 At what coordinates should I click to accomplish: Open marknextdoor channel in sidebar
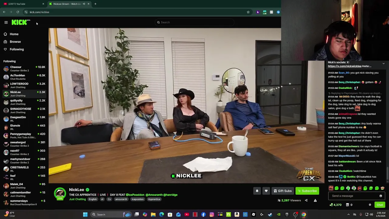pos(24,161)
